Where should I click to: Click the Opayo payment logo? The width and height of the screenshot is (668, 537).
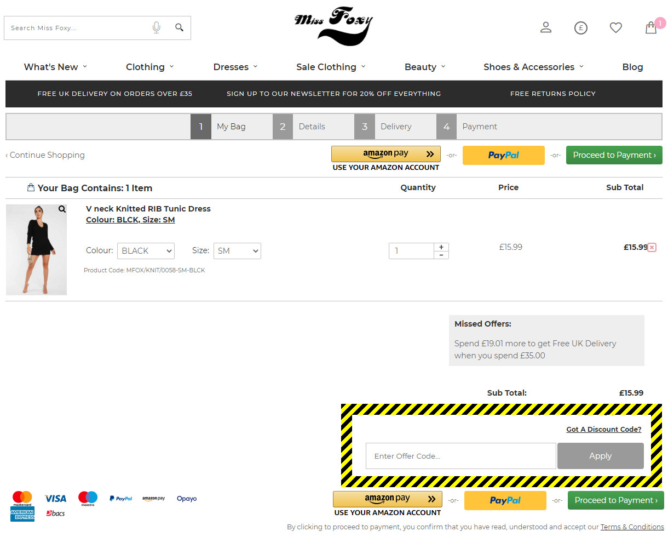187,499
